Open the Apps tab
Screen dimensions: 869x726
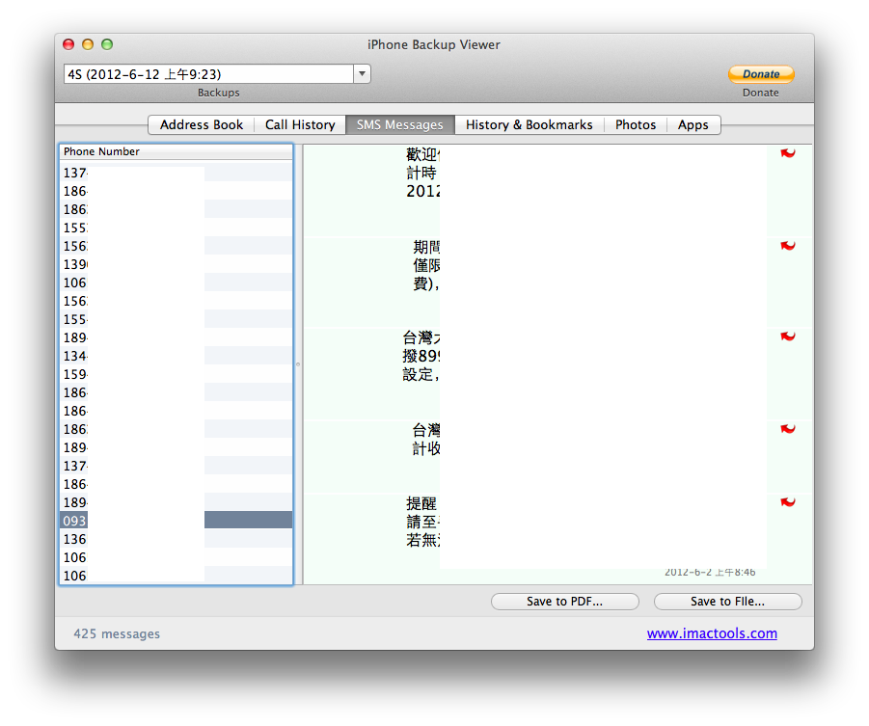pyautogui.click(x=692, y=124)
